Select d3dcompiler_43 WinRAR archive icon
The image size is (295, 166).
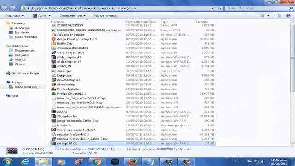53,57
